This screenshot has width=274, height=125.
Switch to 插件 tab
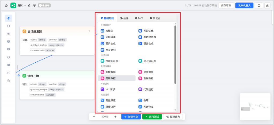(124, 18)
